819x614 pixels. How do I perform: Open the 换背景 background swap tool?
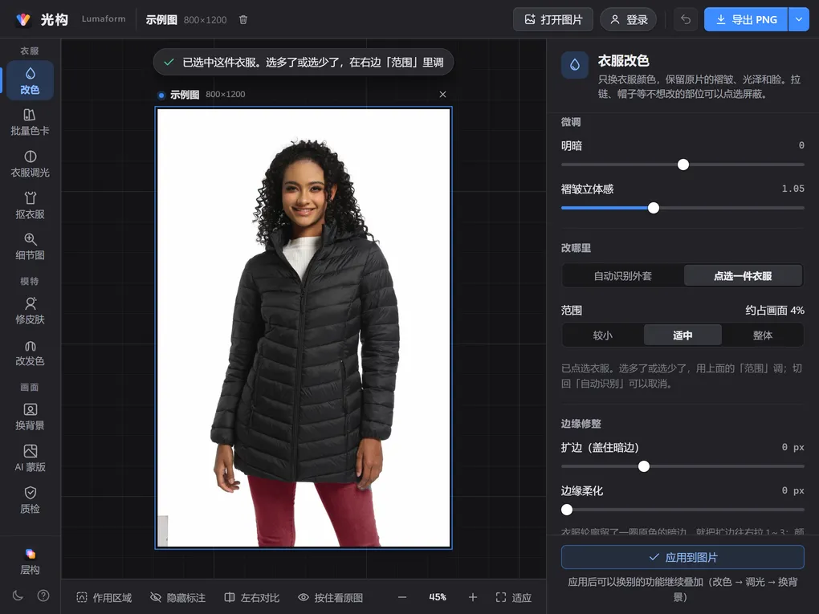coord(30,417)
